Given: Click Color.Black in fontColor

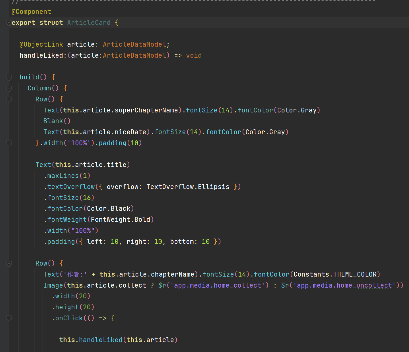Looking at the screenshot, I should coord(109,208).
